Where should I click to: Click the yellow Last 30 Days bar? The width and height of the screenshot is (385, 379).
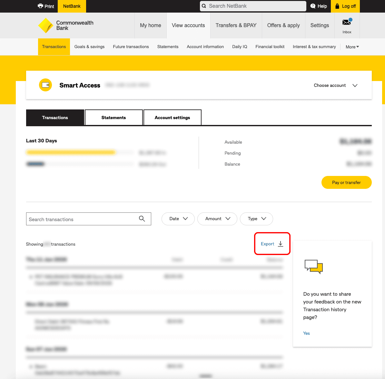click(71, 152)
